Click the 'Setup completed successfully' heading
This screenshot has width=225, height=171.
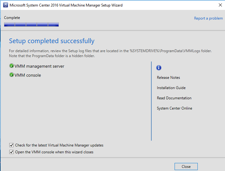coord(52,41)
